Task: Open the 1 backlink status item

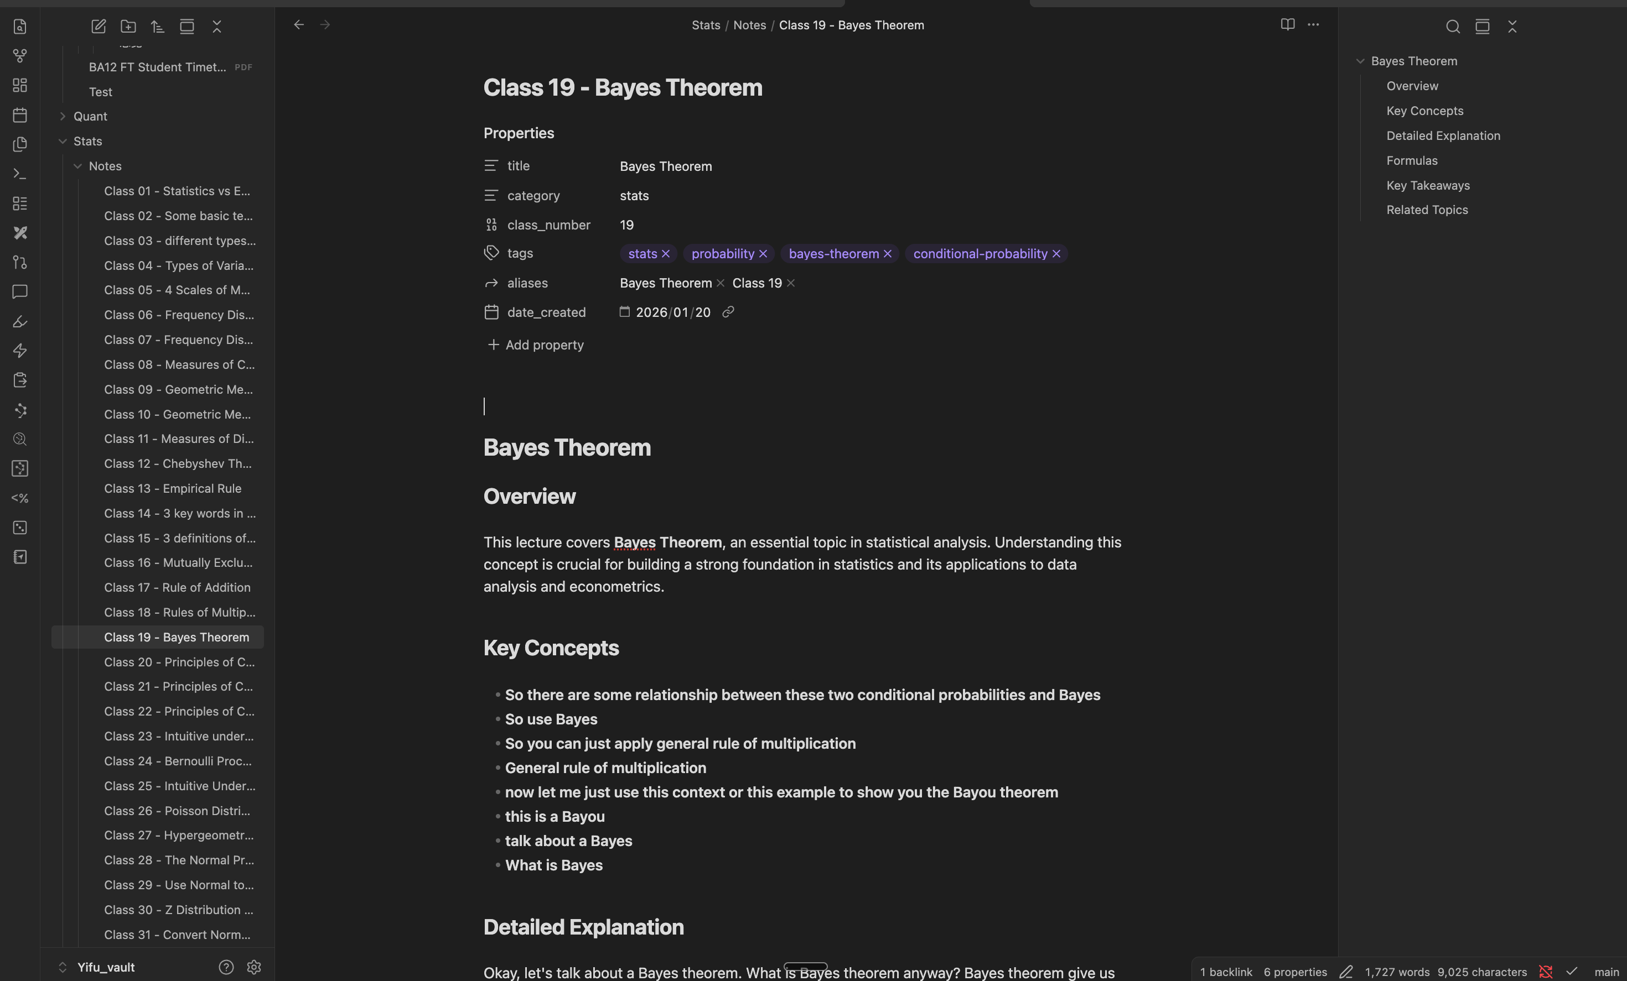Action: 1226,972
